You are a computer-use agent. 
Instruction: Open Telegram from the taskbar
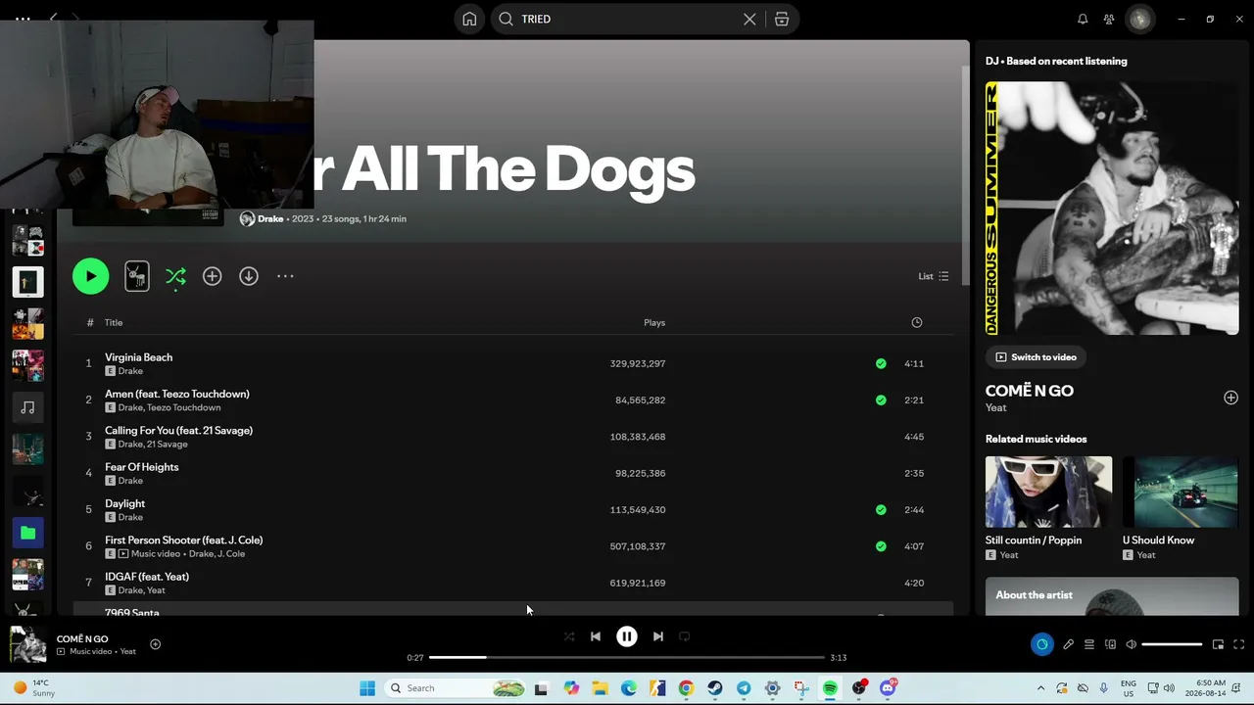[x=744, y=688]
